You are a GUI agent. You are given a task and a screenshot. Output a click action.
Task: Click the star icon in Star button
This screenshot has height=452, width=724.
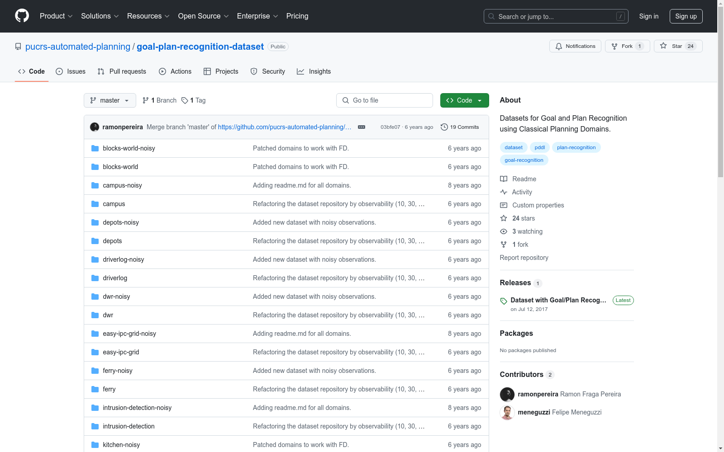click(663, 46)
